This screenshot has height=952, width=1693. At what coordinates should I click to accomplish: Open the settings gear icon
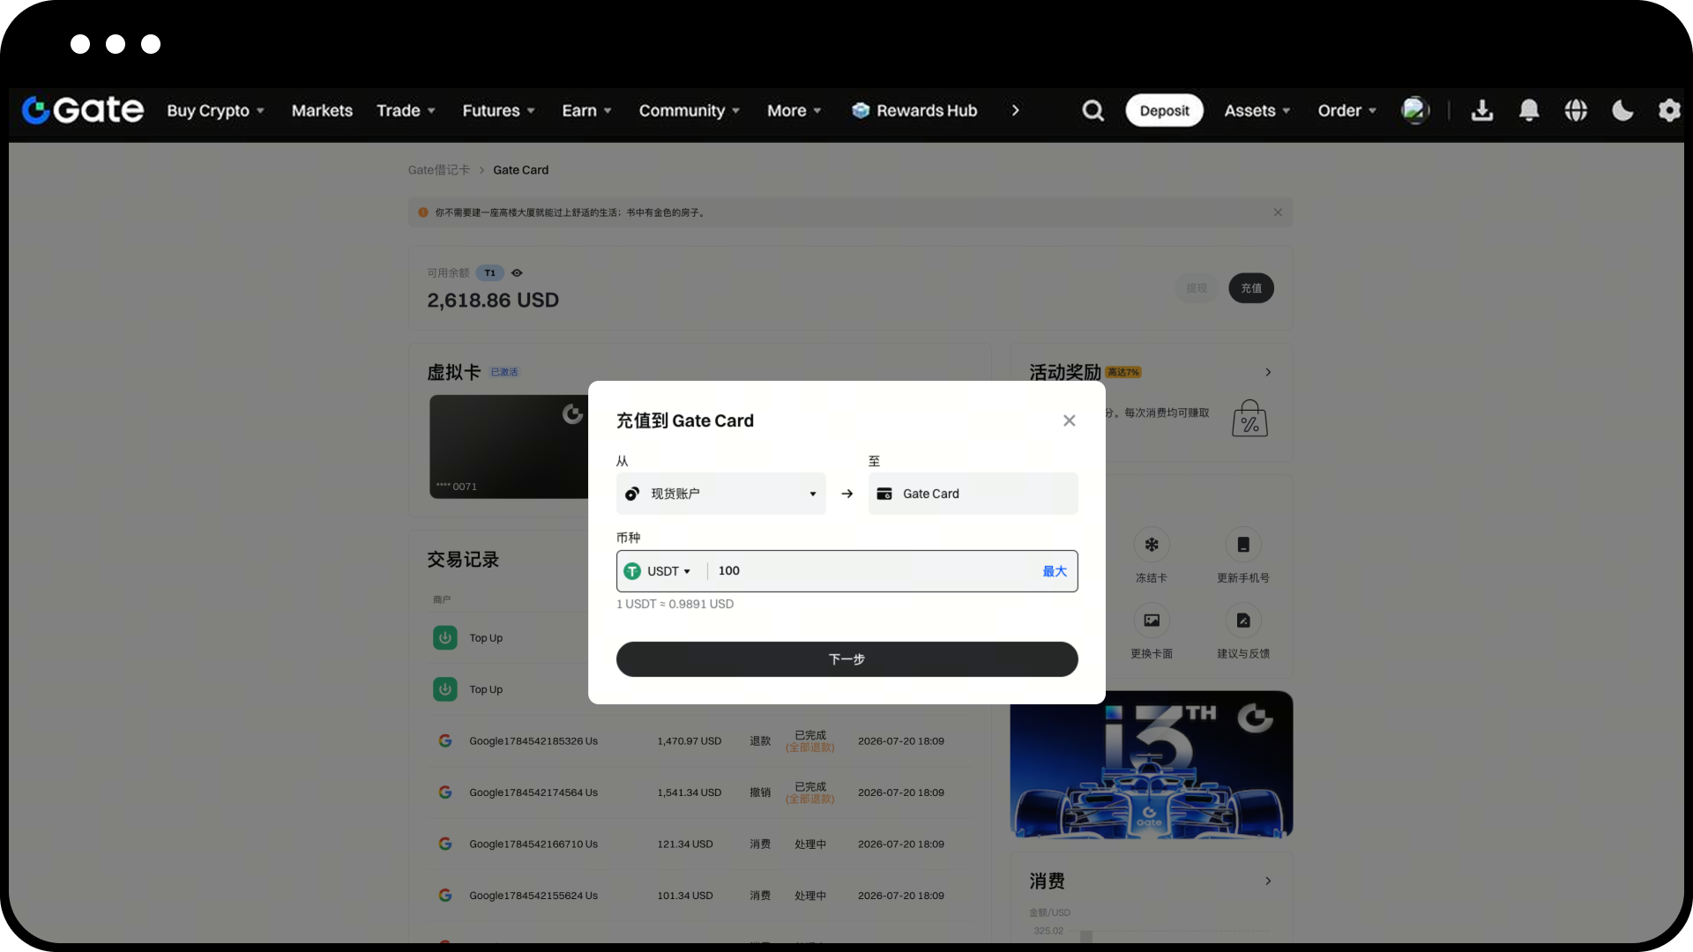click(x=1669, y=110)
